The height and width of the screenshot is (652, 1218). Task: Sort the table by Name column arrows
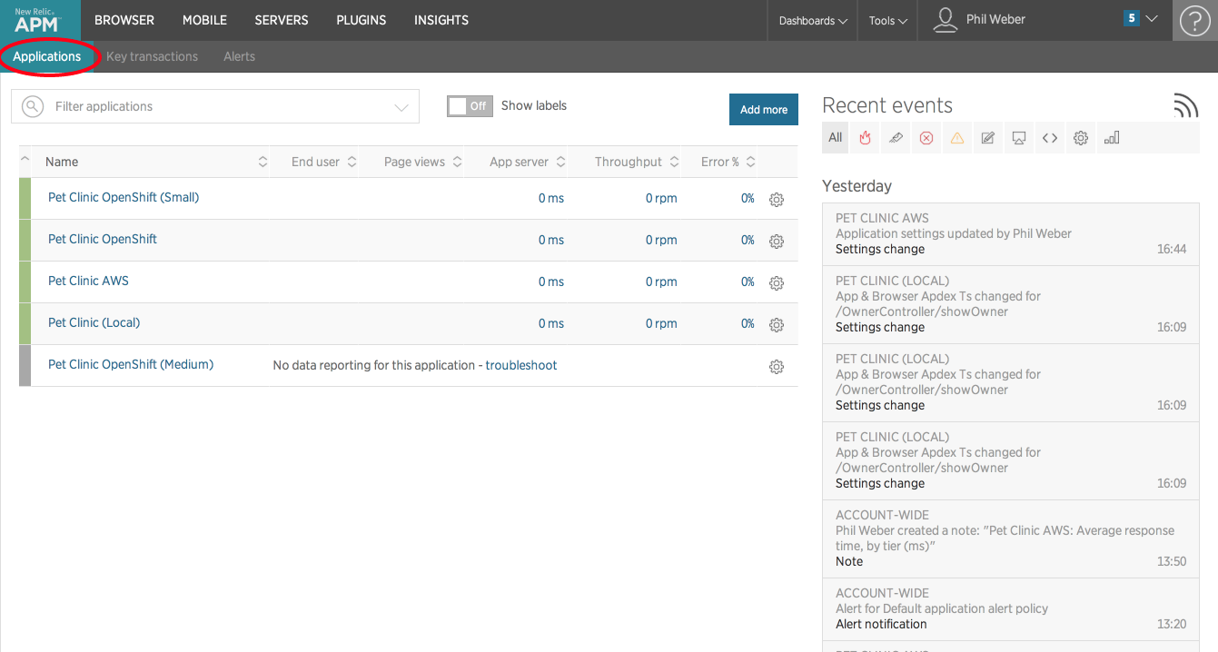coord(262,162)
